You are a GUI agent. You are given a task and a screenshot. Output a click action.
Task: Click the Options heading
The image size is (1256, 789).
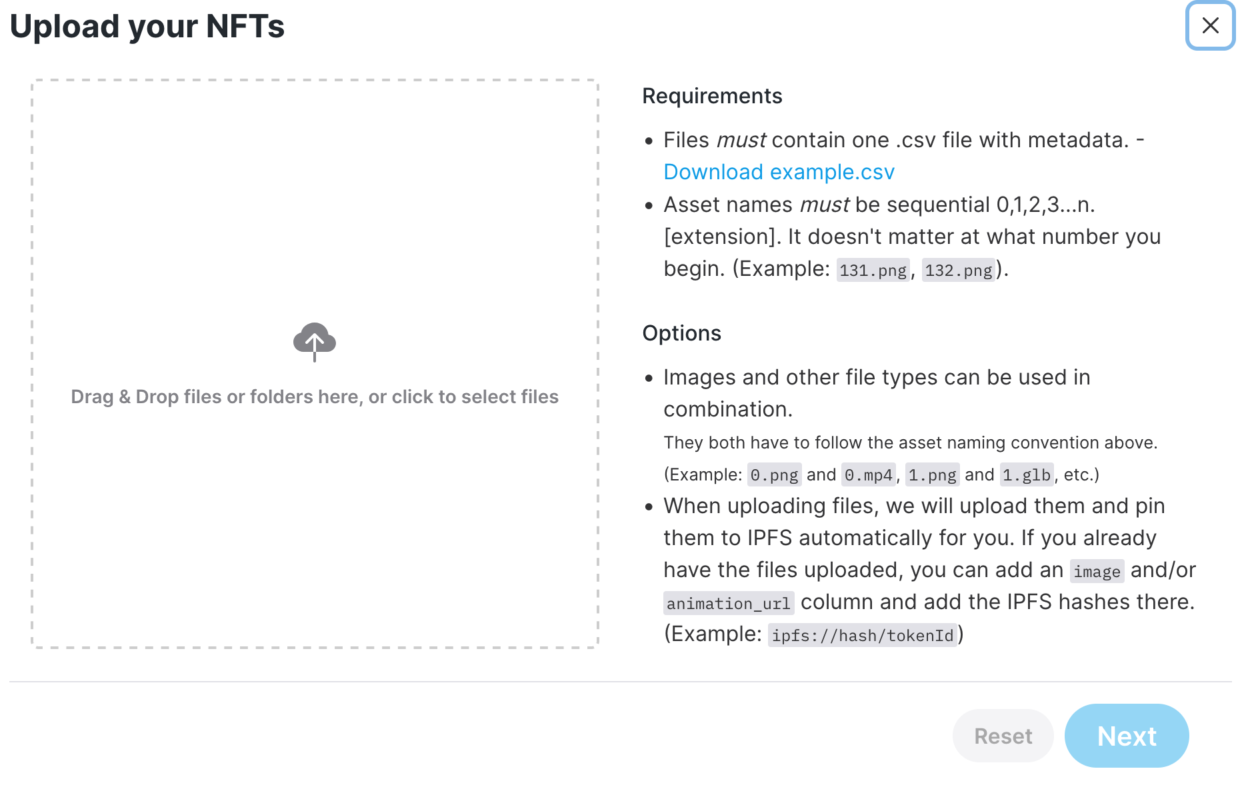click(681, 333)
